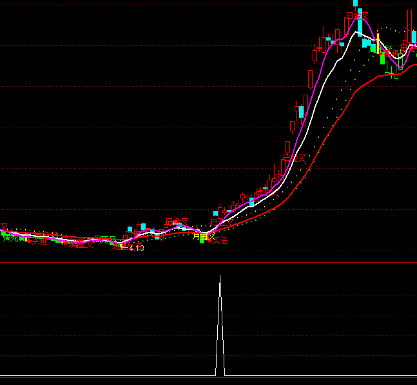Screen dimensions: 417x385
Task: Click the divider between chart and indicator panel
Action: [208, 262]
